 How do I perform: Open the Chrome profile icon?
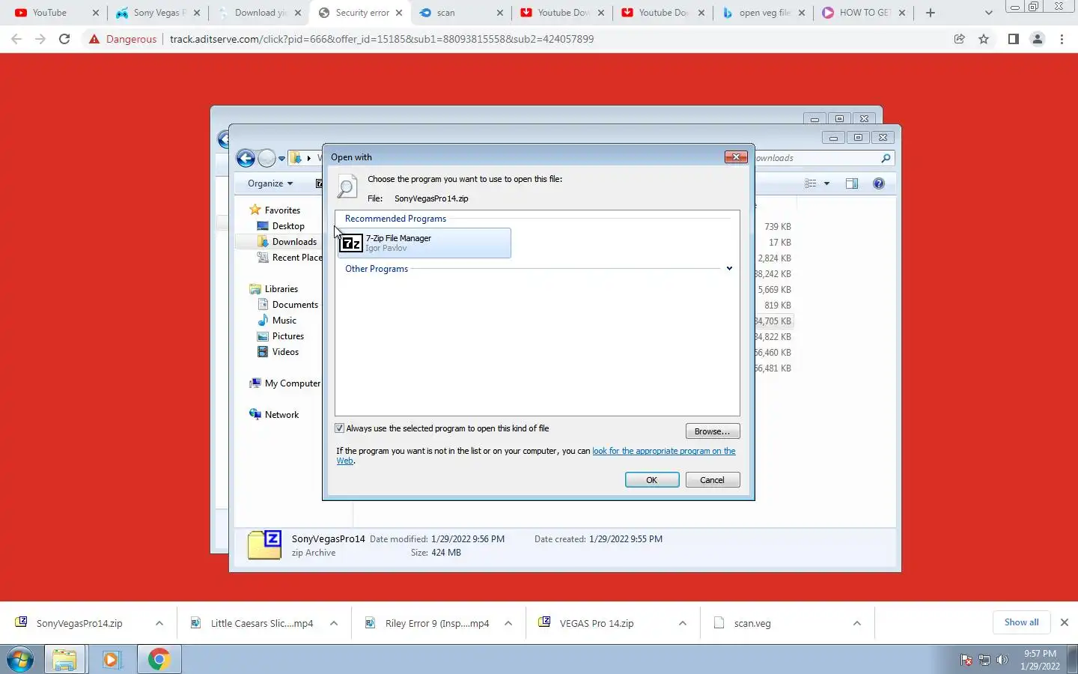(x=1038, y=39)
